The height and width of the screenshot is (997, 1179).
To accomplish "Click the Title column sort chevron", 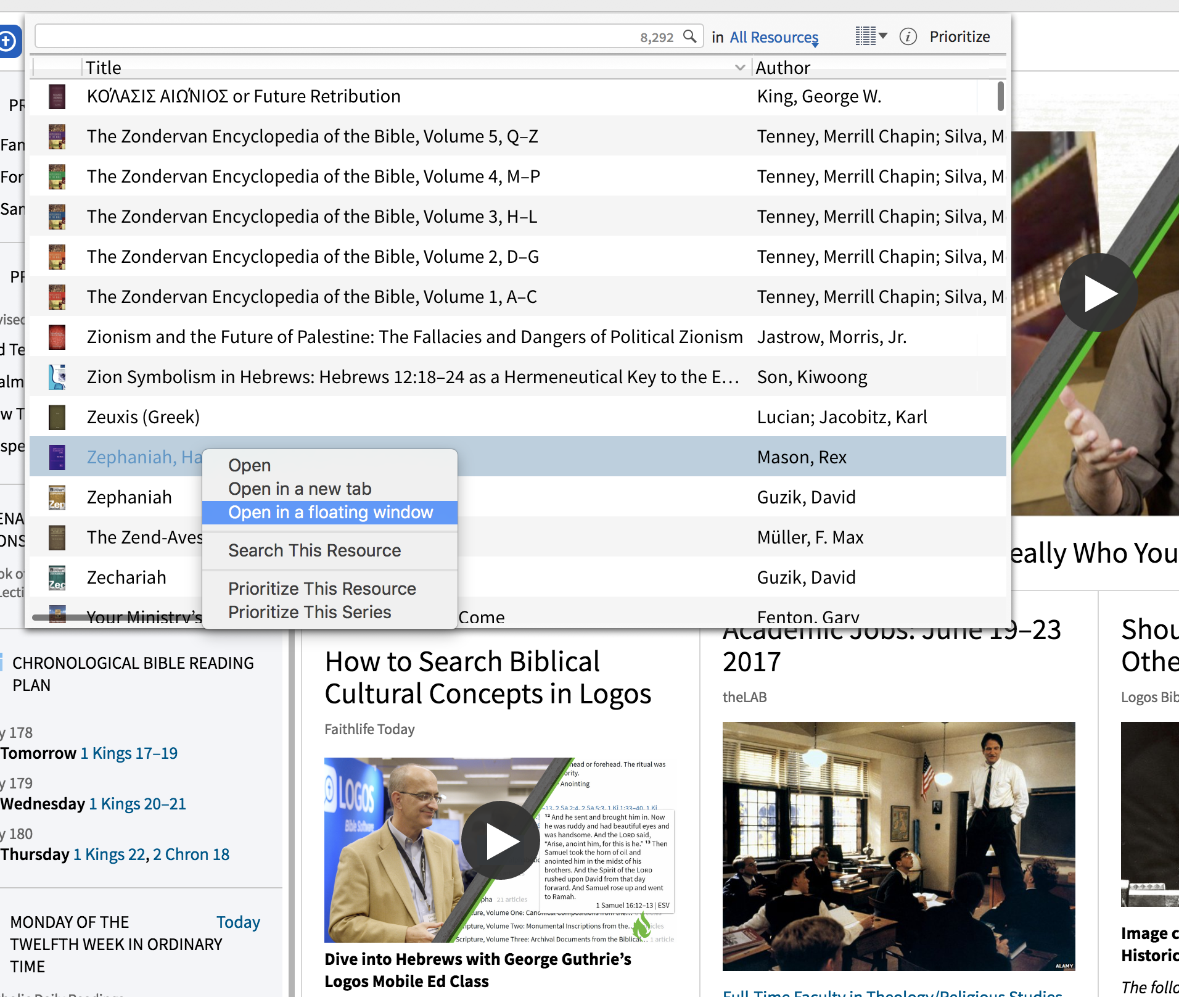I will (740, 67).
